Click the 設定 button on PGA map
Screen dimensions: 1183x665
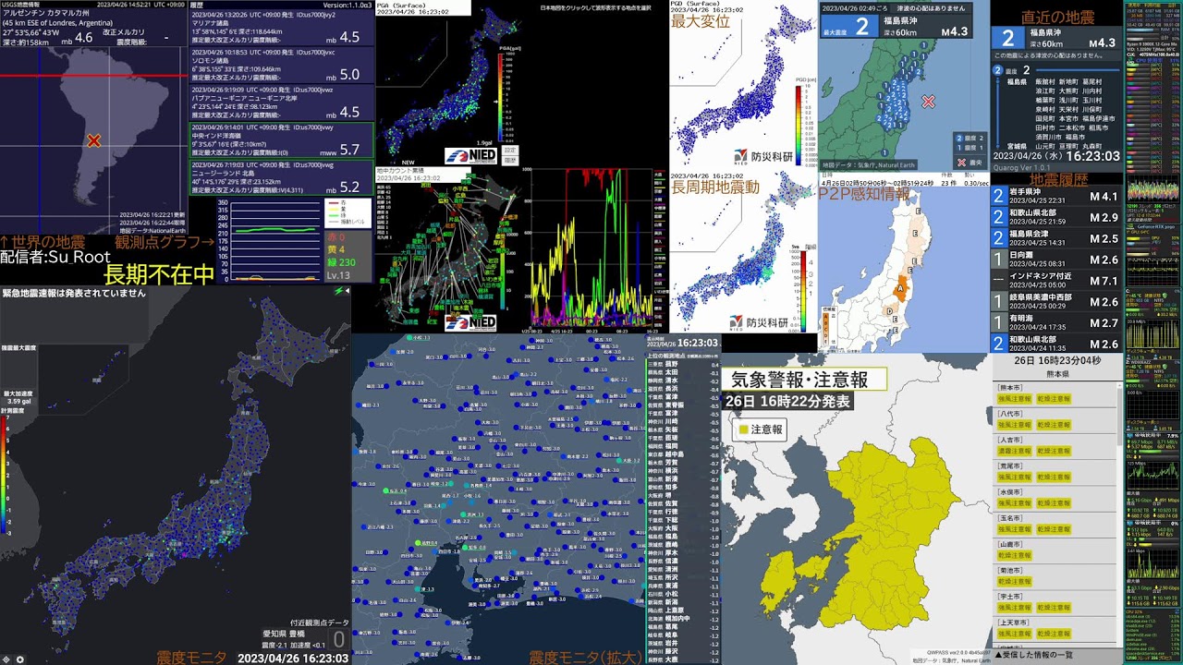pyautogui.click(x=510, y=150)
